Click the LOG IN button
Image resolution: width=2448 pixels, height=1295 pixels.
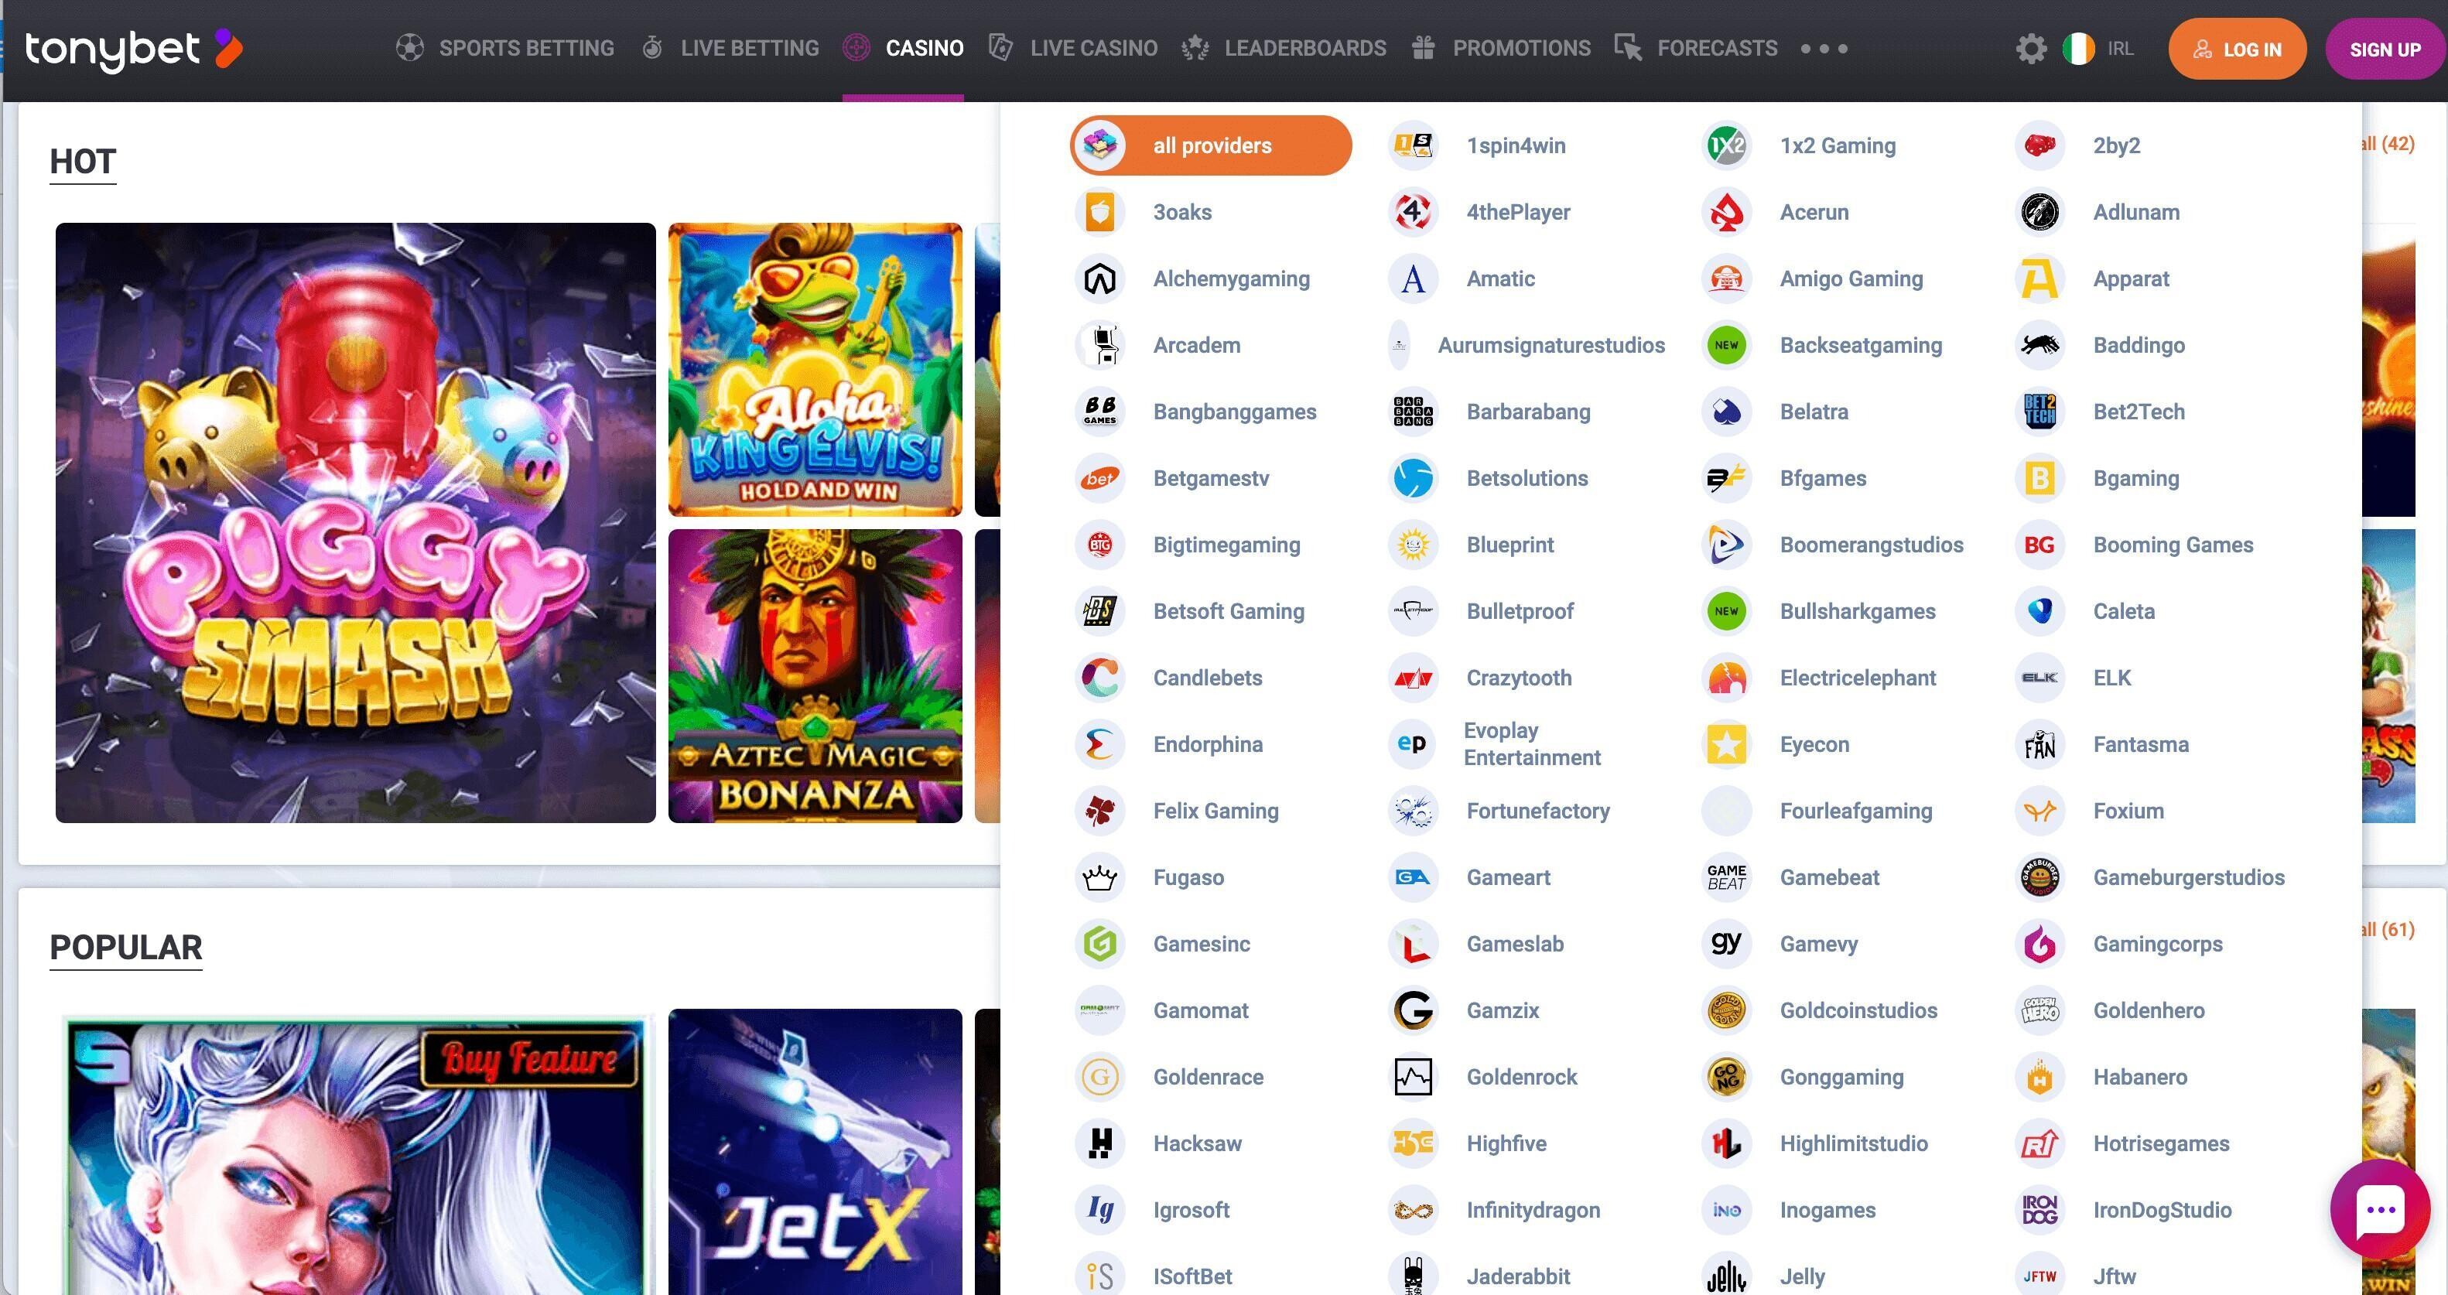tap(2236, 50)
